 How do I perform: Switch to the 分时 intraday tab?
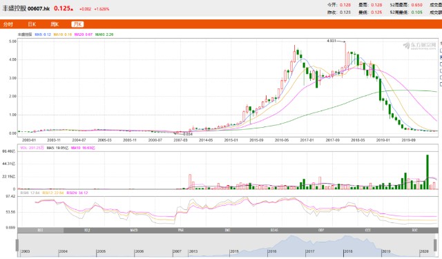pos(8,24)
